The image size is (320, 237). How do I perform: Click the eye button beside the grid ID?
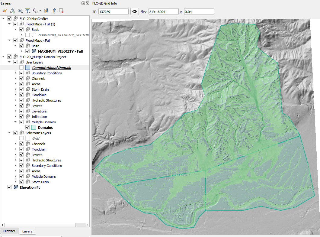coord(135,11)
